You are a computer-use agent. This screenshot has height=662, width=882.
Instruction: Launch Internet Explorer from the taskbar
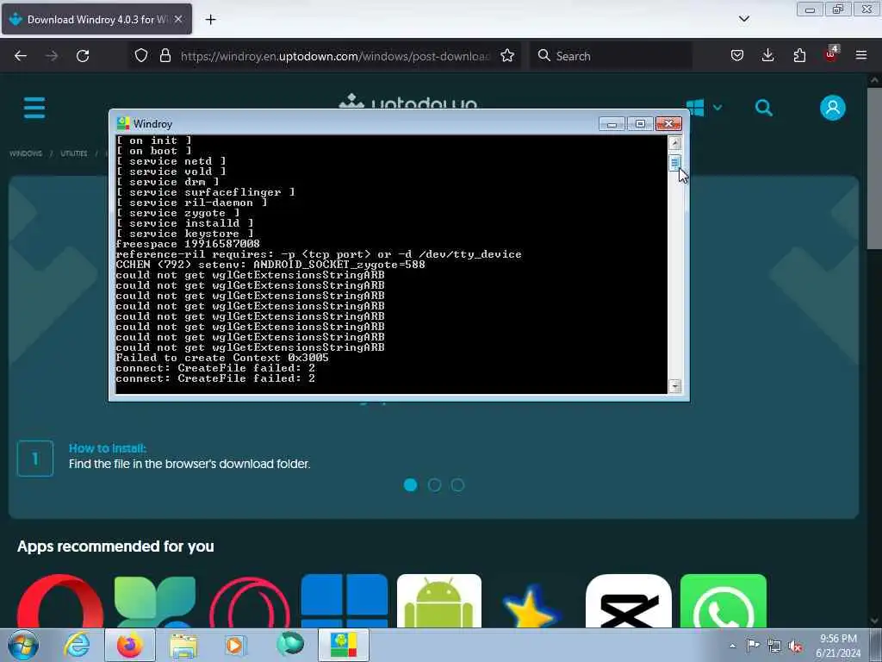coord(77,645)
